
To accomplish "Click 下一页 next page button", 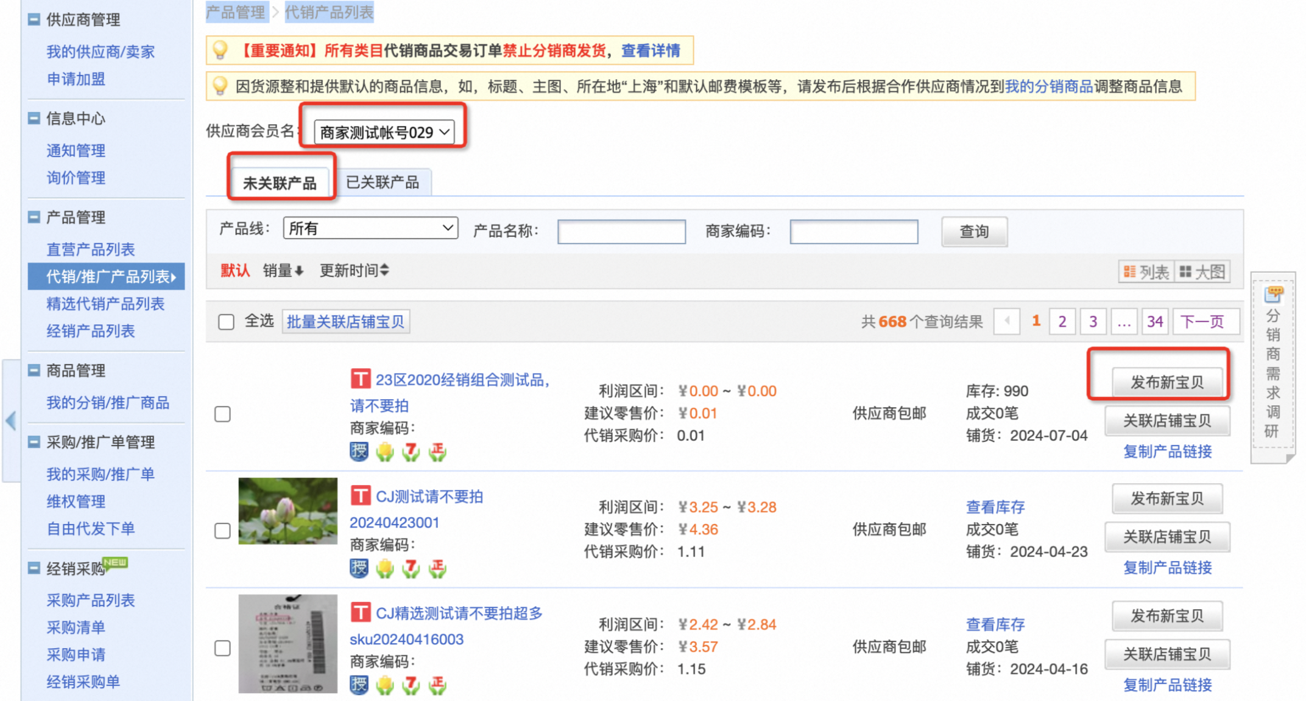I will pos(1205,321).
